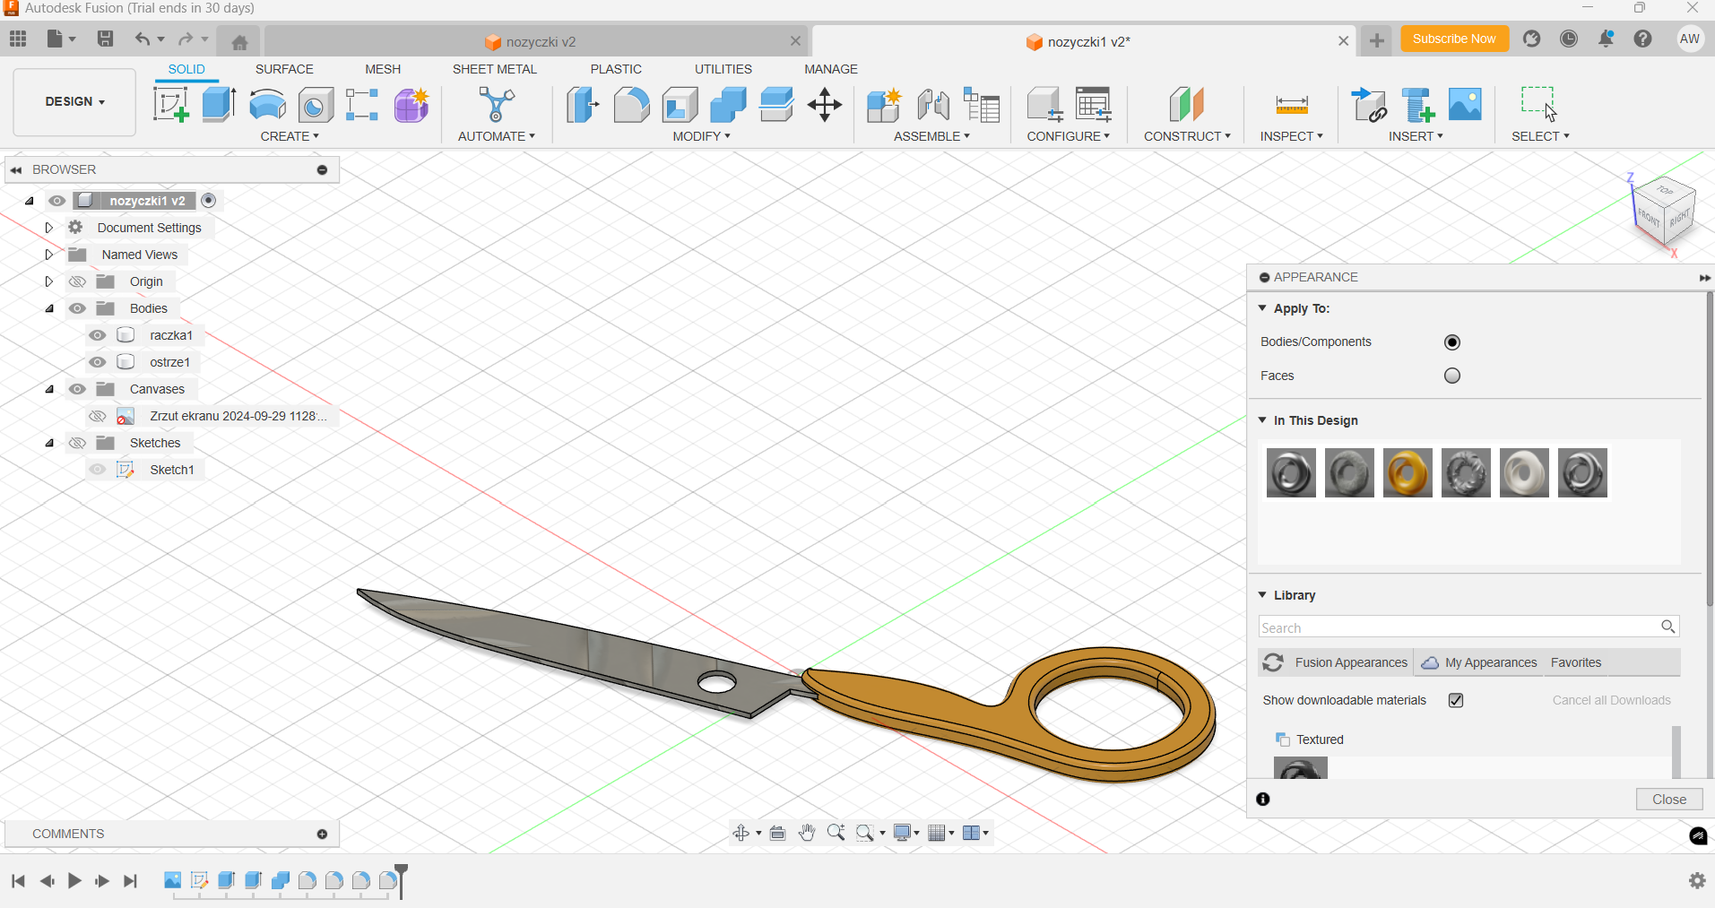Activate the window Select tool

pyautogui.click(x=1539, y=104)
